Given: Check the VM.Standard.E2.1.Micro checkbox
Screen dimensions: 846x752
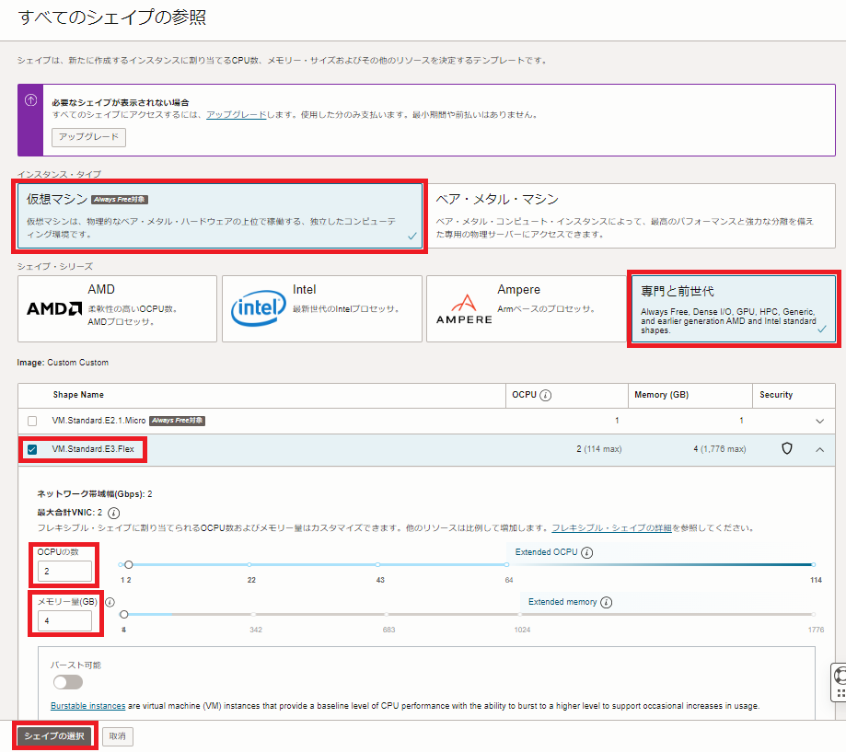Looking at the screenshot, I should (x=32, y=421).
